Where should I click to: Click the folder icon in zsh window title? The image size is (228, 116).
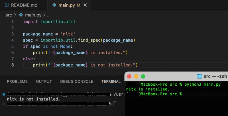(199, 76)
